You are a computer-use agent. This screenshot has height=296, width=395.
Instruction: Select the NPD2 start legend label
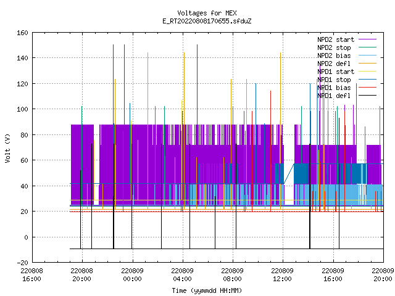tap(336, 39)
